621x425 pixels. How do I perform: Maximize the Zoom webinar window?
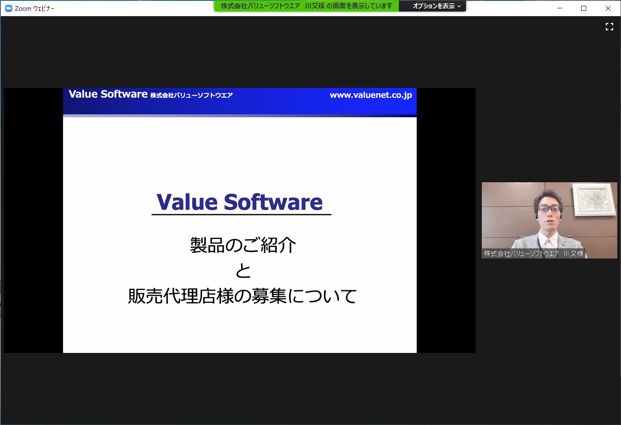(x=584, y=8)
